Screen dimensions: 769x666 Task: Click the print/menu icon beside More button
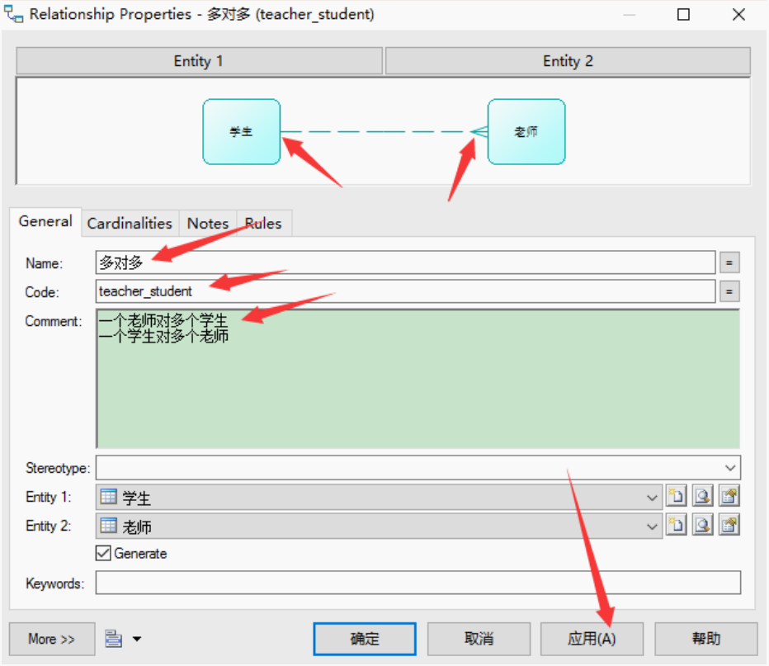pyautogui.click(x=113, y=639)
